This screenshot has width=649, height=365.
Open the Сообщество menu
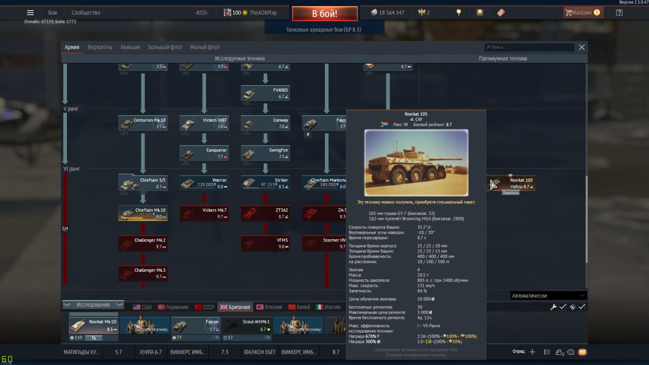coord(86,13)
